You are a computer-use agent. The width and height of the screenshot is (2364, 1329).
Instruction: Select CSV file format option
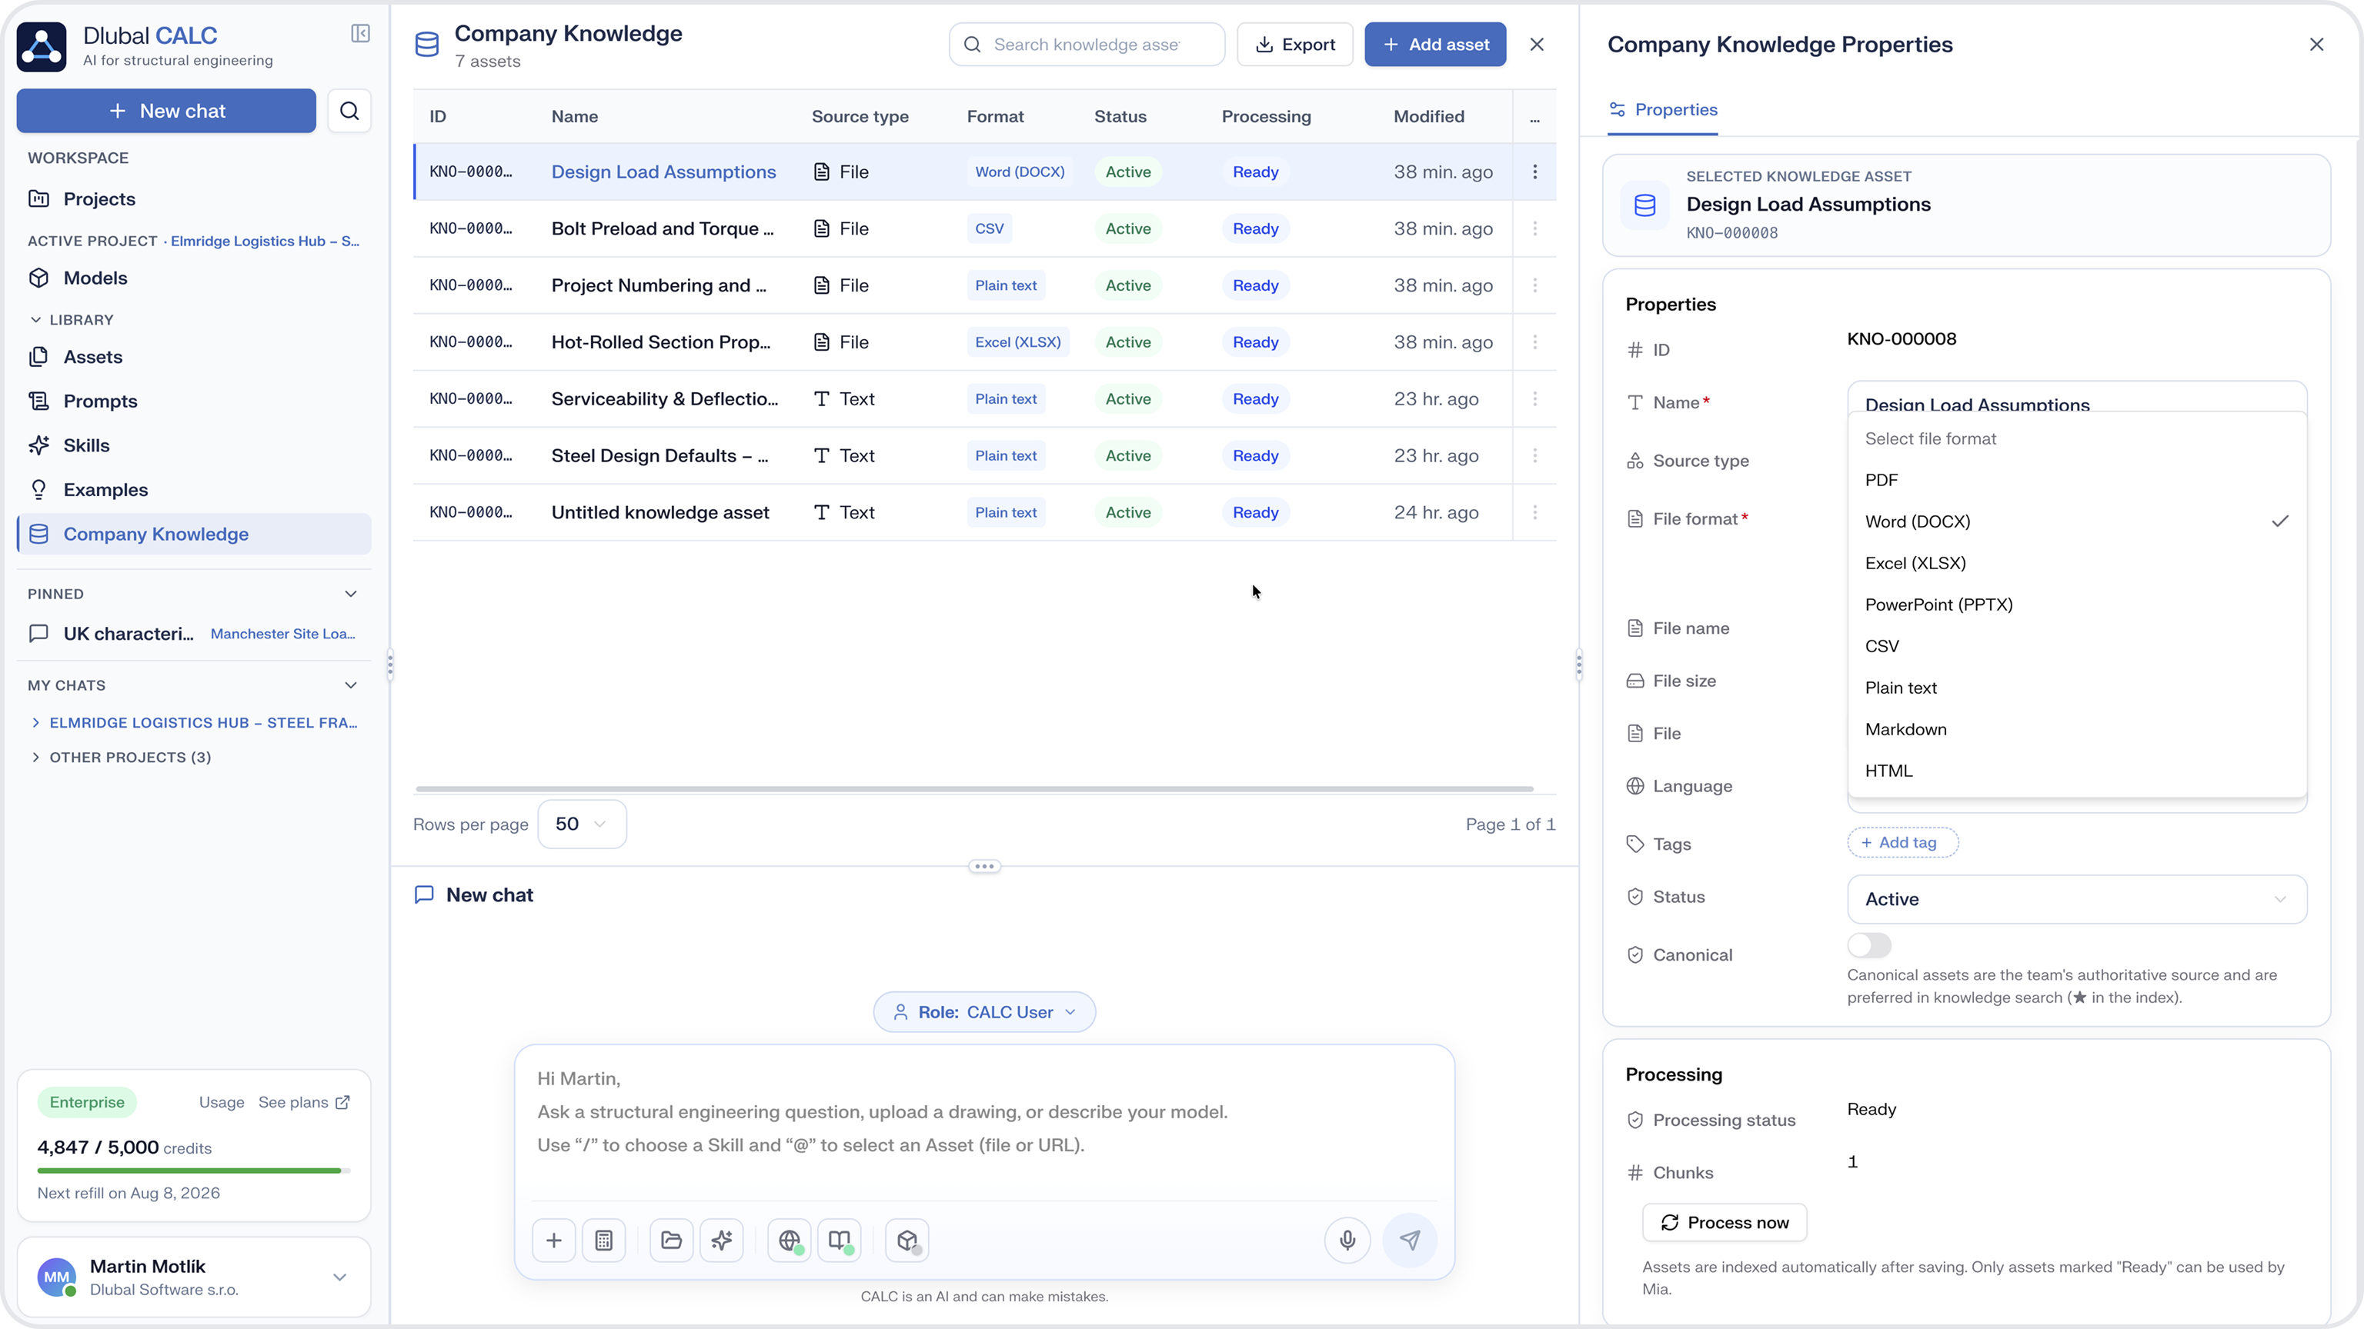pyautogui.click(x=2077, y=646)
